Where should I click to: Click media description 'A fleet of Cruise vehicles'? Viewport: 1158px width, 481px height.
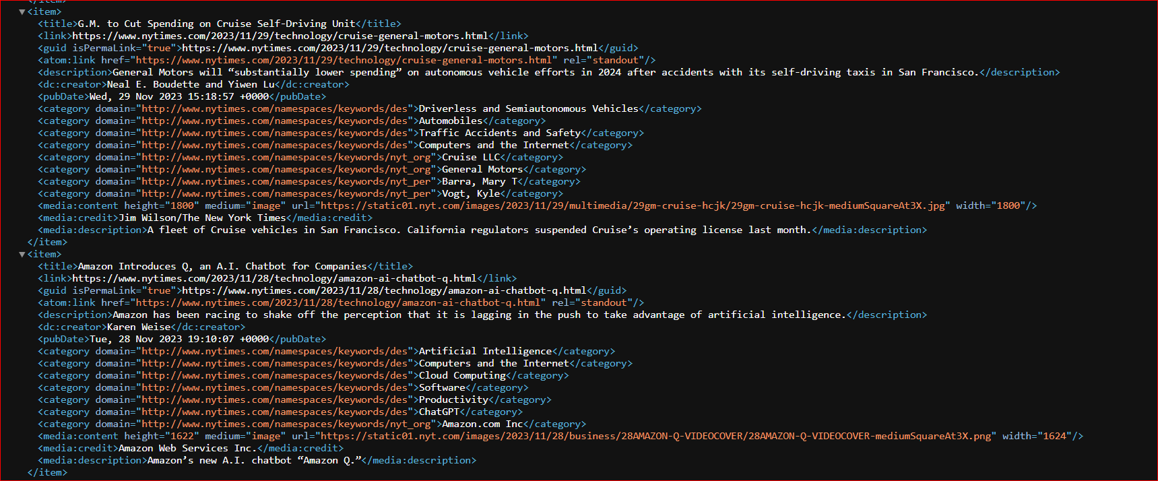coord(480,230)
